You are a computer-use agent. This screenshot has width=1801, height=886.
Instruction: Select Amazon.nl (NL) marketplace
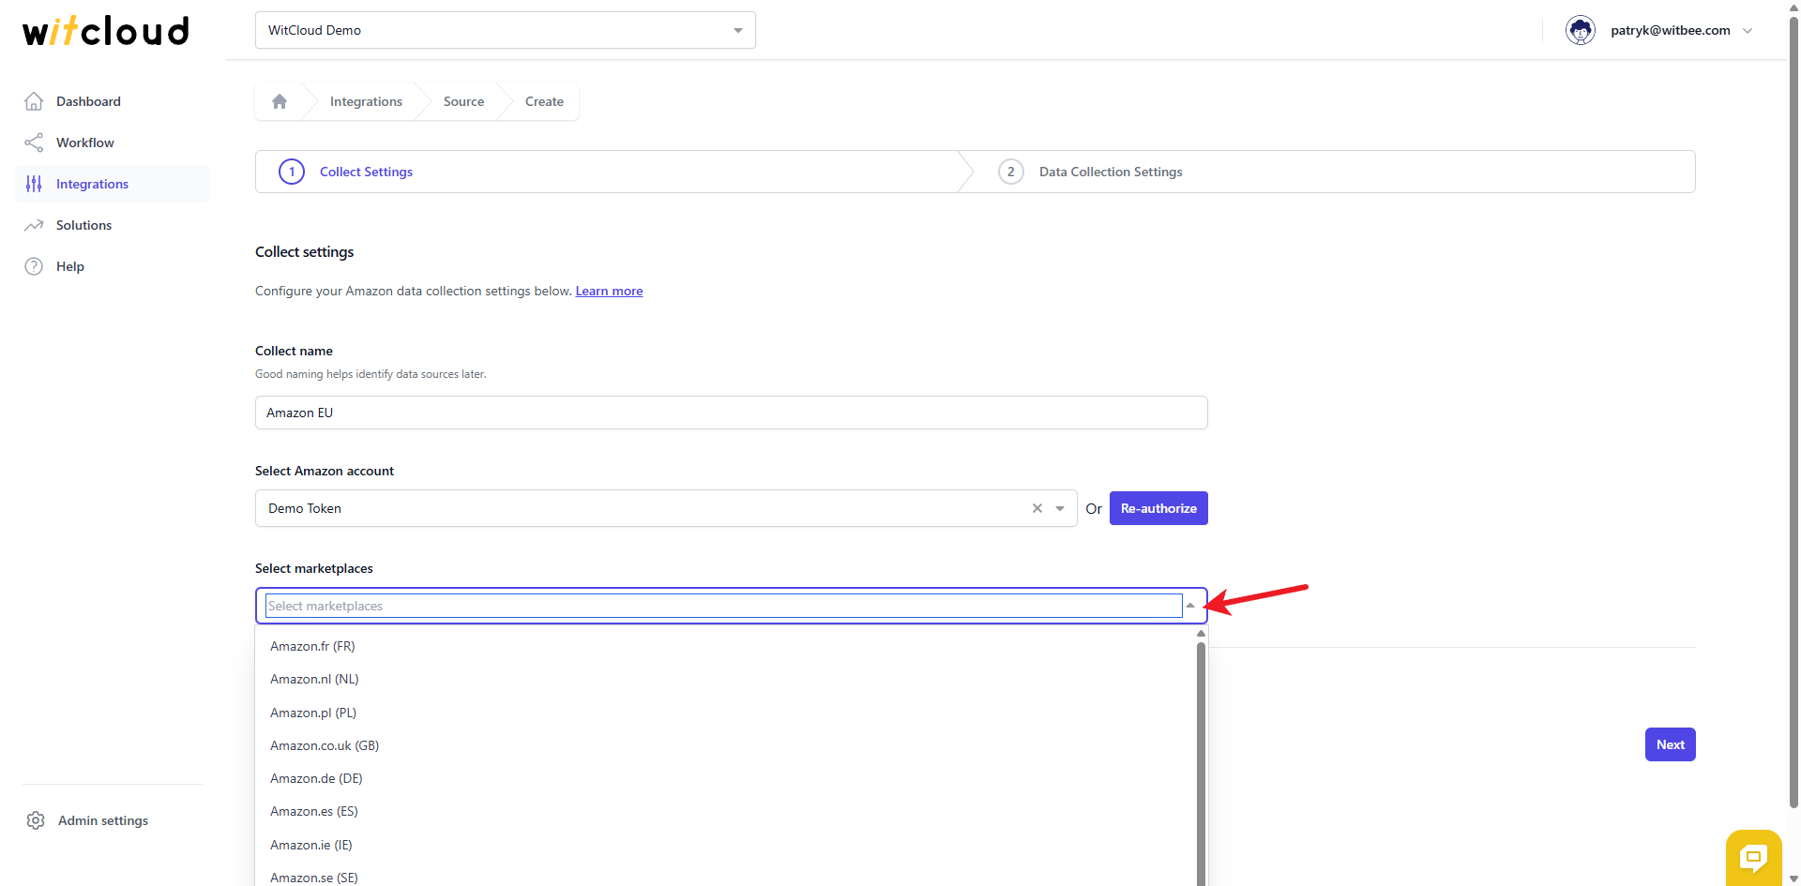[726, 679]
